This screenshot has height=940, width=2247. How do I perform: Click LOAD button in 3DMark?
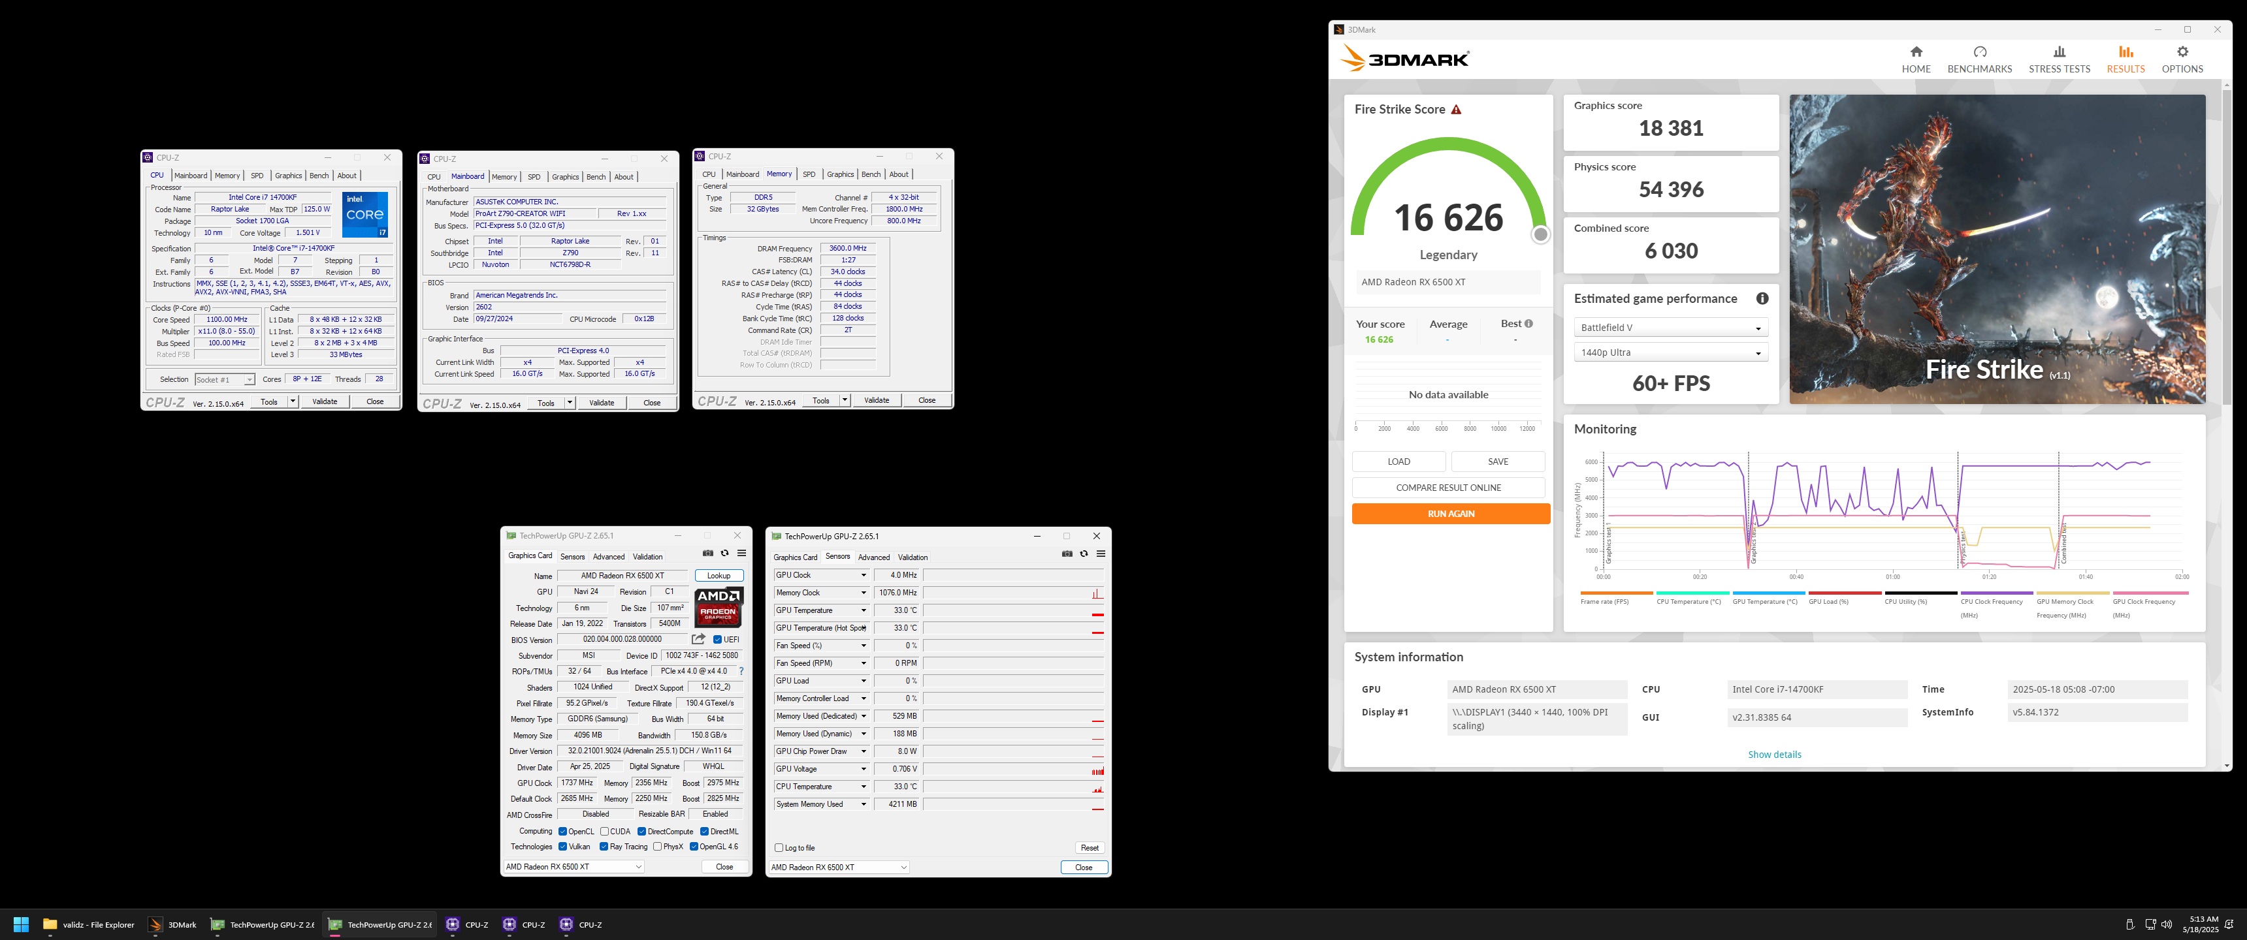(1398, 462)
